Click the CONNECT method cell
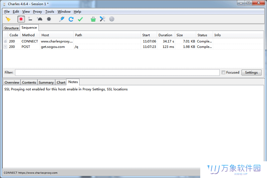Viewport: 267px width, 178px height. tap(30, 41)
